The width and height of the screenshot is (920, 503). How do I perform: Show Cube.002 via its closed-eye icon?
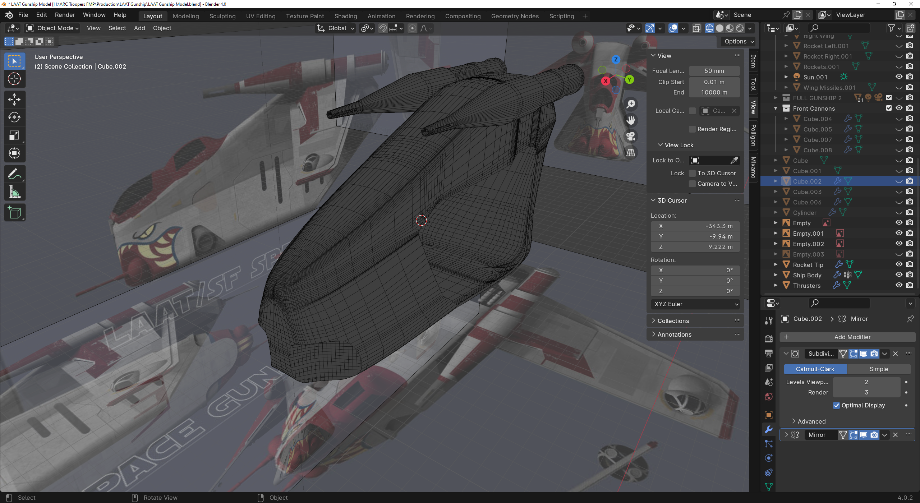tap(899, 181)
